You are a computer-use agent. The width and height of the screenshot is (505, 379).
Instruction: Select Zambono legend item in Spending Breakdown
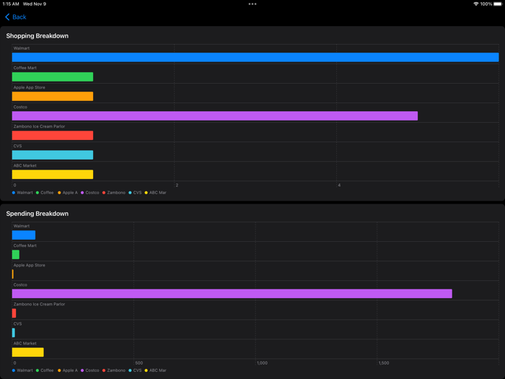(114, 370)
